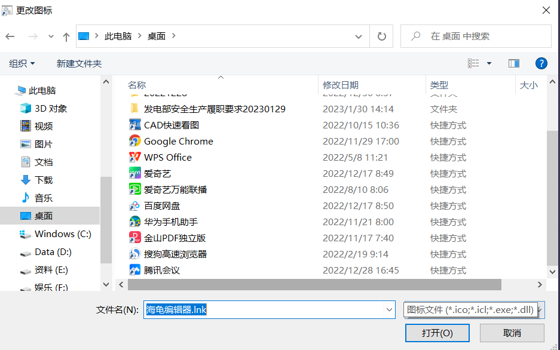560x350 pixels.
Task: Click date 2022/5/8 11:21
Action: (x=355, y=157)
